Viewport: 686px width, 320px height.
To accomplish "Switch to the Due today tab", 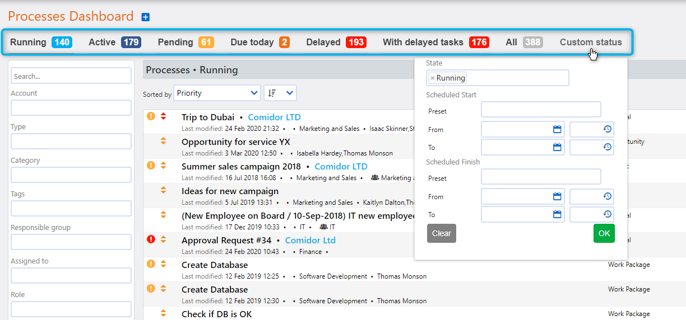I will (260, 42).
